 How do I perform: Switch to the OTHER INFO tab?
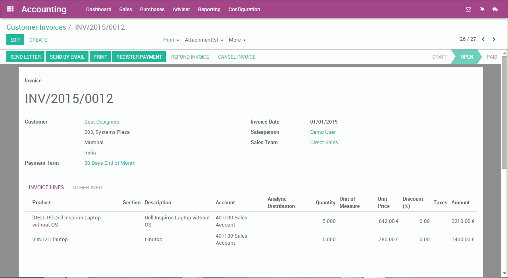(87, 187)
